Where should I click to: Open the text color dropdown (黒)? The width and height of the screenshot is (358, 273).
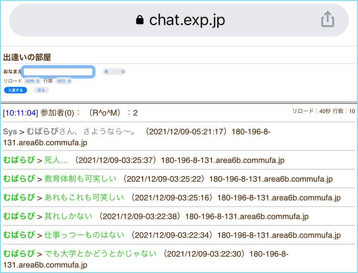tap(114, 72)
